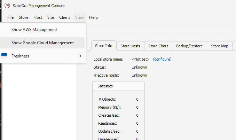Expand the Freshness submenu arrow

(x=80, y=56)
